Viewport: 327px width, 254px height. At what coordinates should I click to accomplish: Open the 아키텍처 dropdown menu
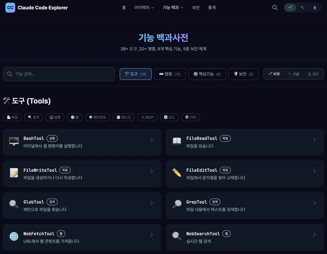coord(144,8)
